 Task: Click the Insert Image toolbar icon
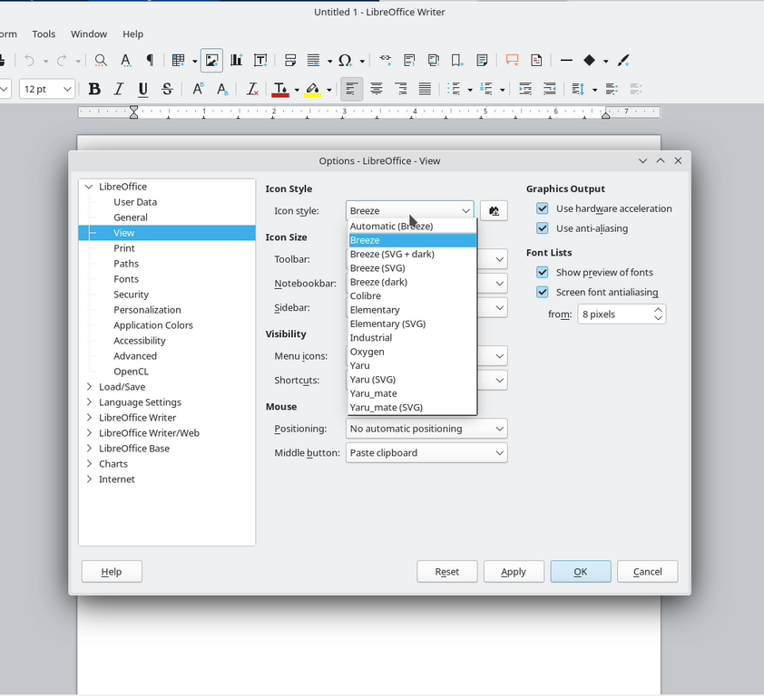pyautogui.click(x=211, y=61)
